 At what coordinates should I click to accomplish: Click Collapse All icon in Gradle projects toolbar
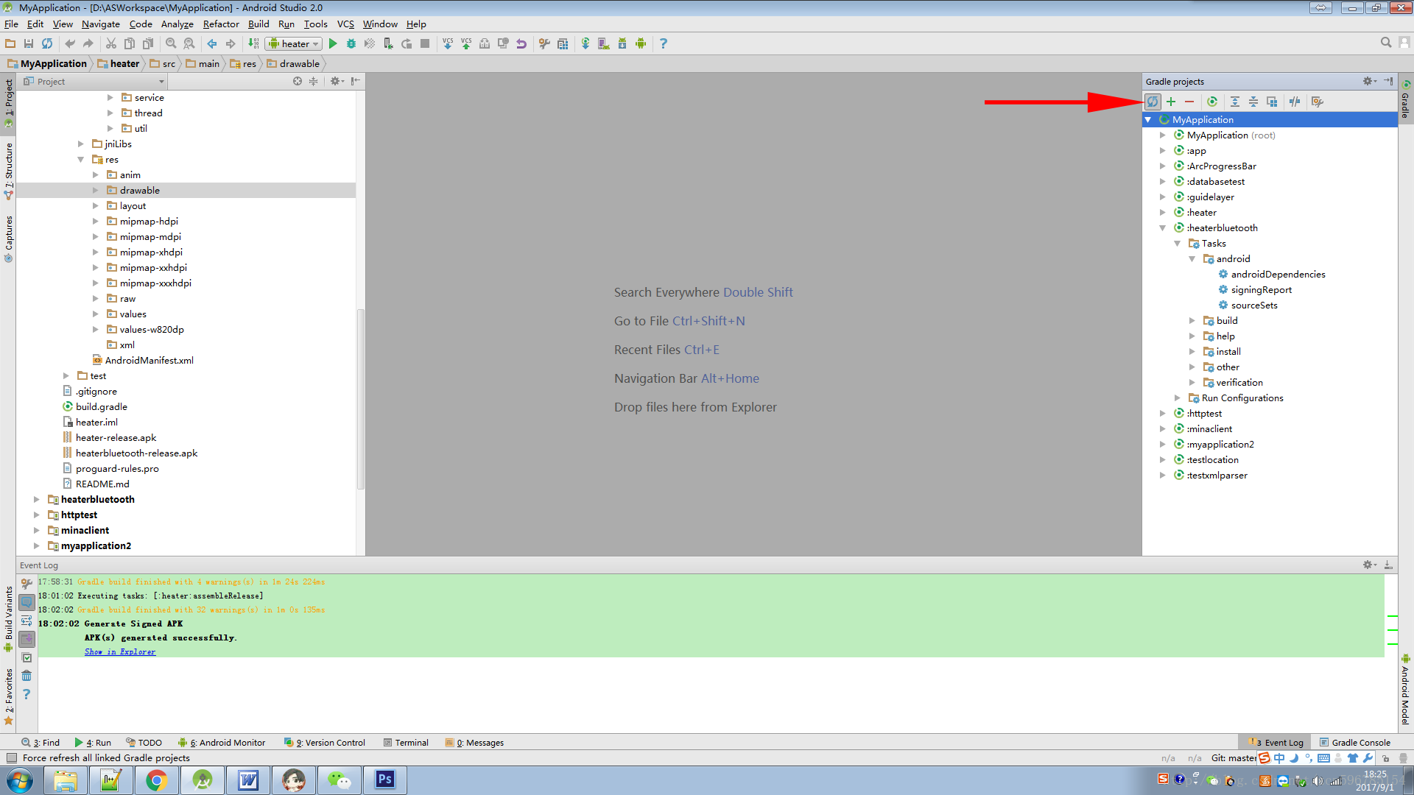coord(1253,102)
